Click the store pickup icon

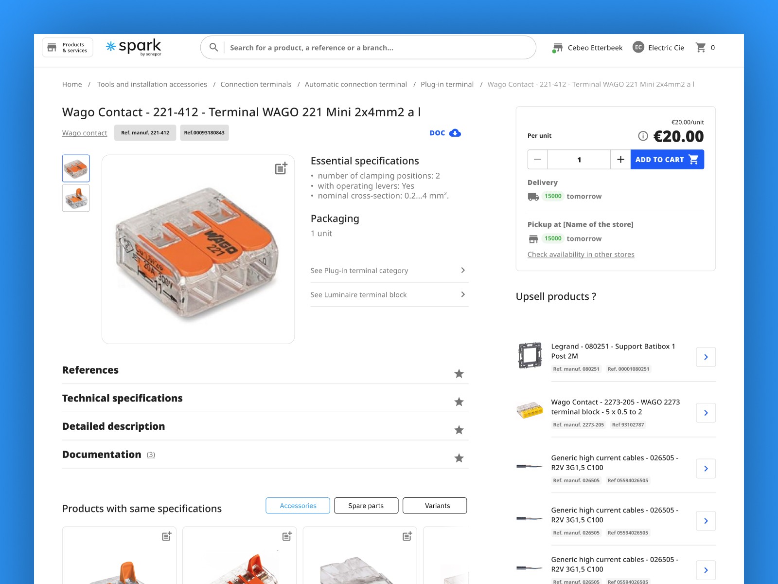tap(533, 239)
